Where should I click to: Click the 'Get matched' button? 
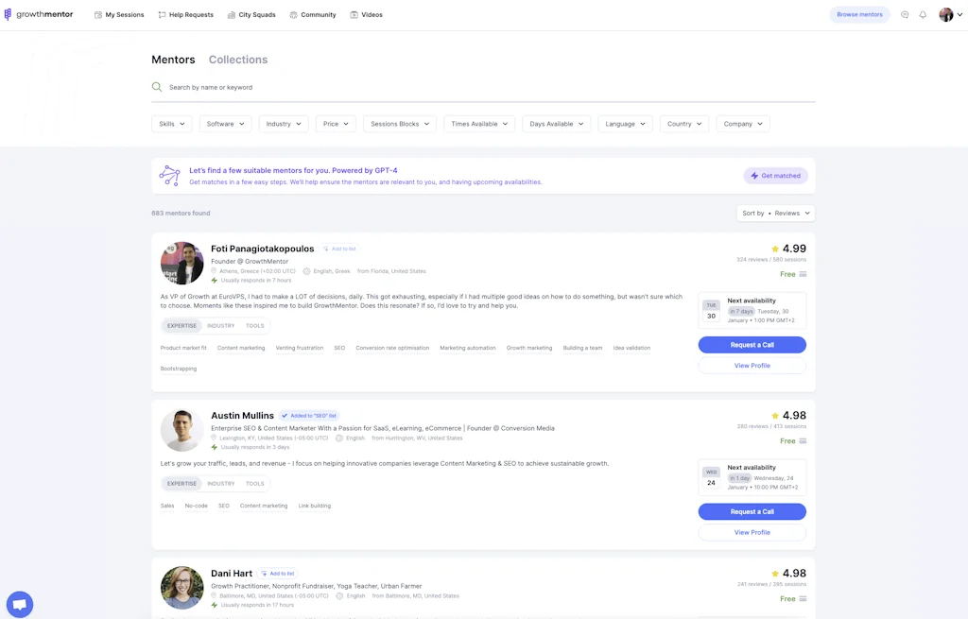coord(775,175)
